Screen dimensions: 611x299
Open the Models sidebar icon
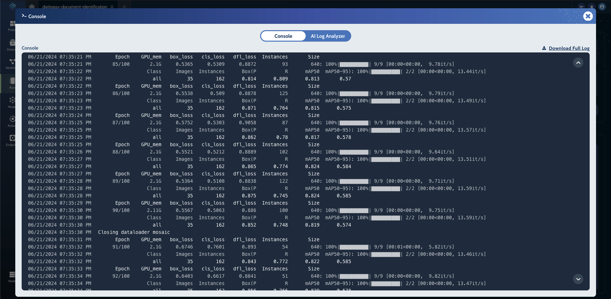(x=12, y=101)
